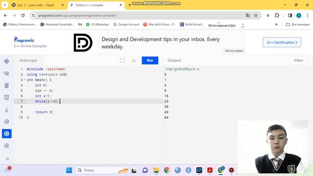Close the Online C++ Compiler tab
This screenshot has height=176, width=313.
pyautogui.click(x=121, y=5)
